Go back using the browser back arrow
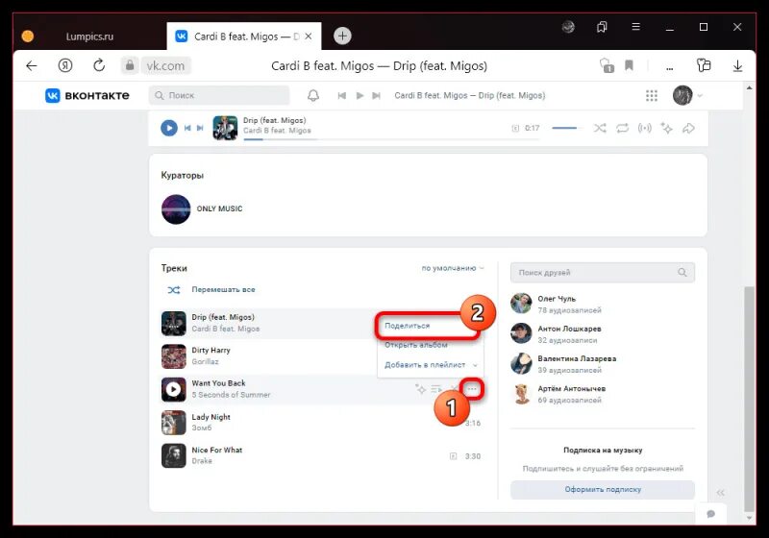The width and height of the screenshot is (769, 538). (32, 65)
